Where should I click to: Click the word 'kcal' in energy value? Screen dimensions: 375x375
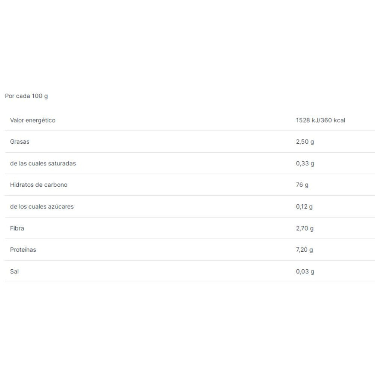click(339, 120)
